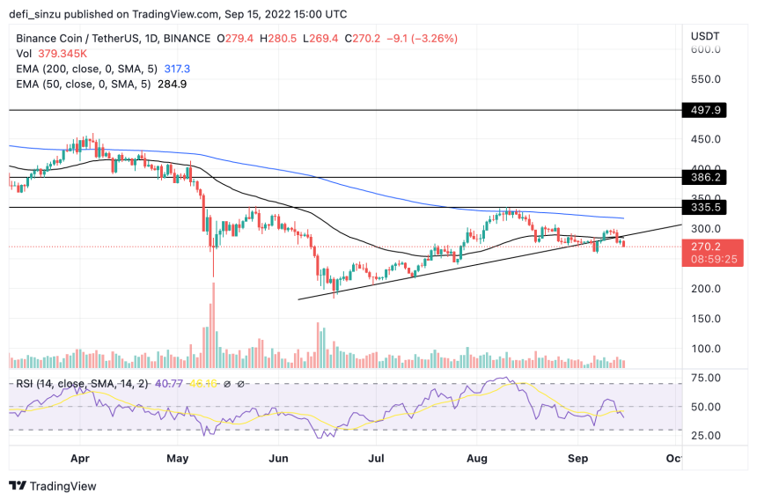Open the USDT currency label on price axis
757x501 pixels.
click(705, 36)
